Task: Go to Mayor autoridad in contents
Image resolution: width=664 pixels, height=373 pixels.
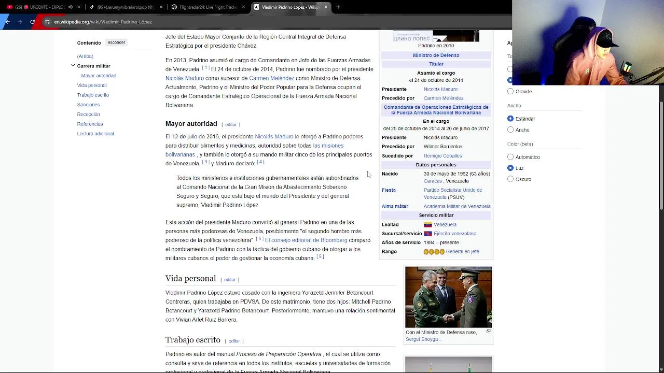Action: tap(99, 76)
